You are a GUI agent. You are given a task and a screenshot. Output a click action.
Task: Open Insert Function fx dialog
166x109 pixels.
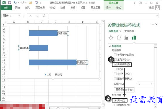click(x=44, y=16)
